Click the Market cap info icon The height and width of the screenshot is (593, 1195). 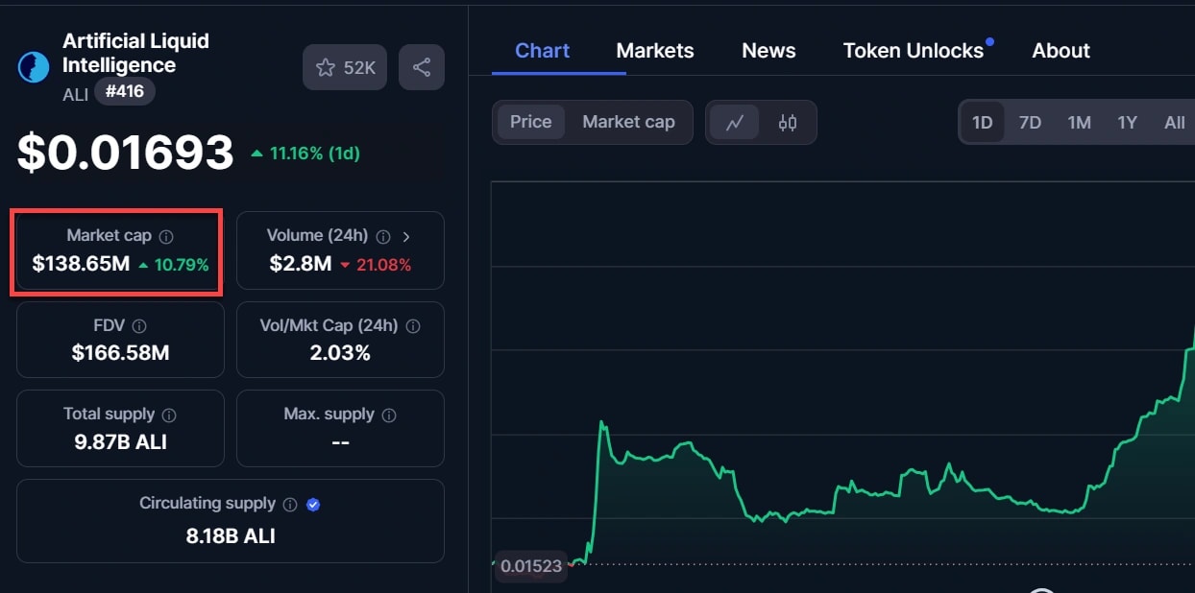coord(166,236)
